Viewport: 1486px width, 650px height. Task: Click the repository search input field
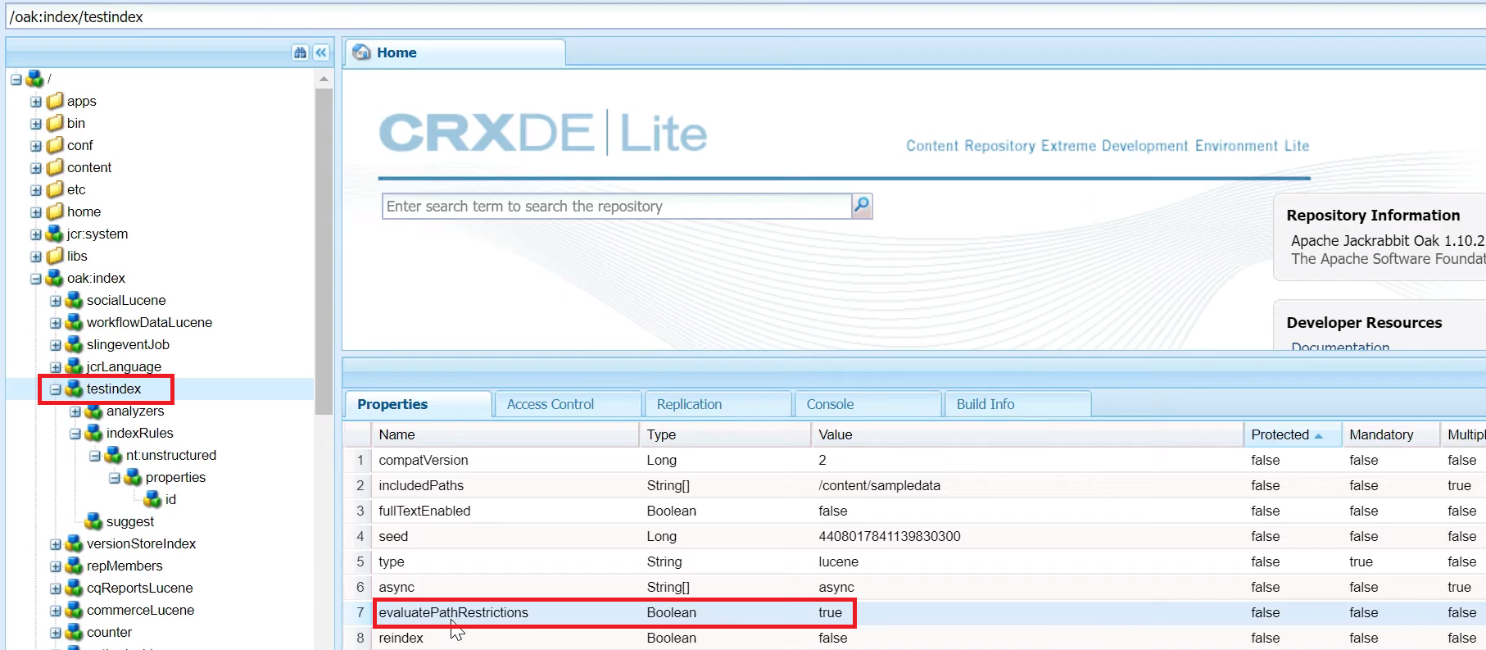617,206
